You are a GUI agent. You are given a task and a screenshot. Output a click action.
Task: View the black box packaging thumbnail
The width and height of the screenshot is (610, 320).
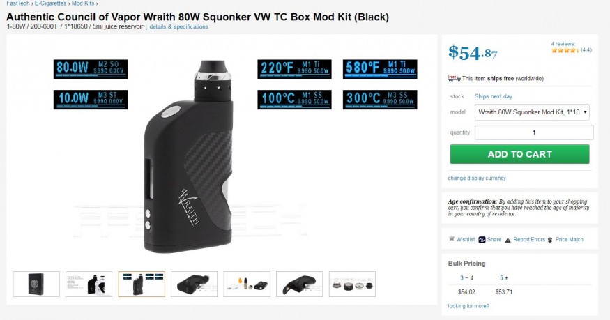pyautogui.click(x=36, y=284)
